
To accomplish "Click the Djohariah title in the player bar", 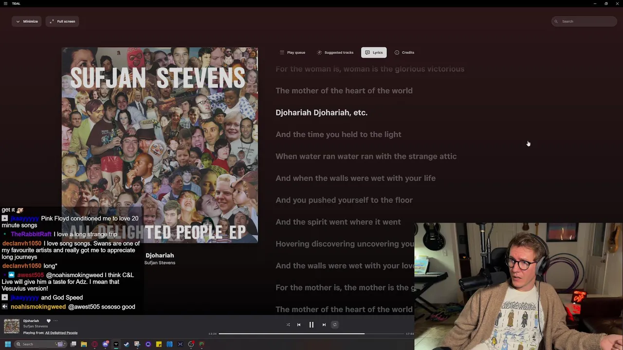I will [31, 321].
